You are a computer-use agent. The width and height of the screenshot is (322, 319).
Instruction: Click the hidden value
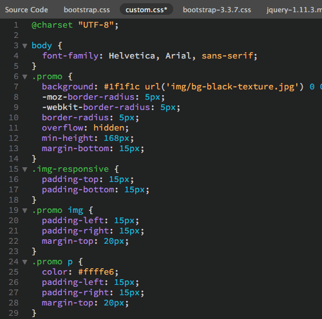pyautogui.click(x=109, y=128)
